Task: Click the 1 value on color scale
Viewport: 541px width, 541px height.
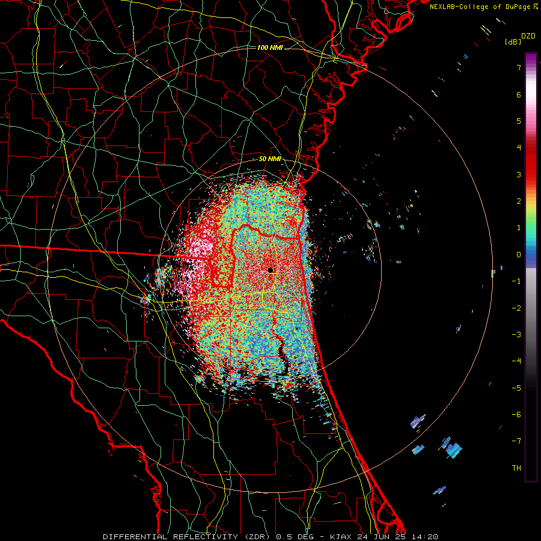Action: [x=519, y=228]
